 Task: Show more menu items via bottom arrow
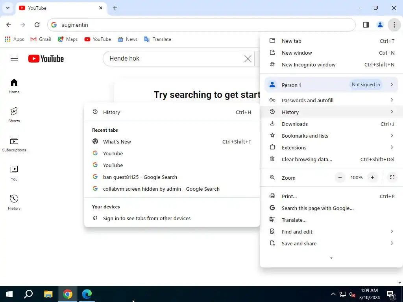coord(331,258)
